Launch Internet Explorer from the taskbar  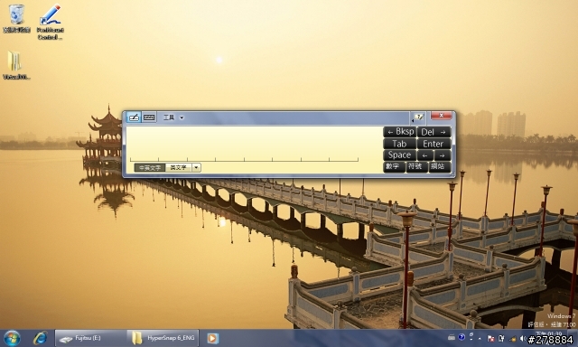tap(40, 338)
